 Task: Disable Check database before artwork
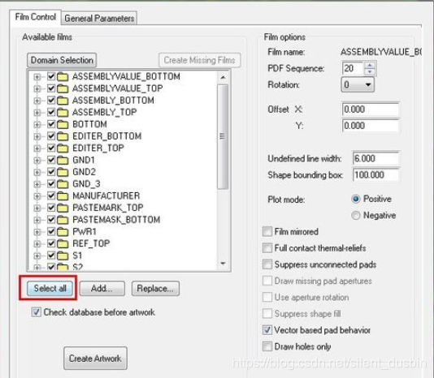click(36, 312)
